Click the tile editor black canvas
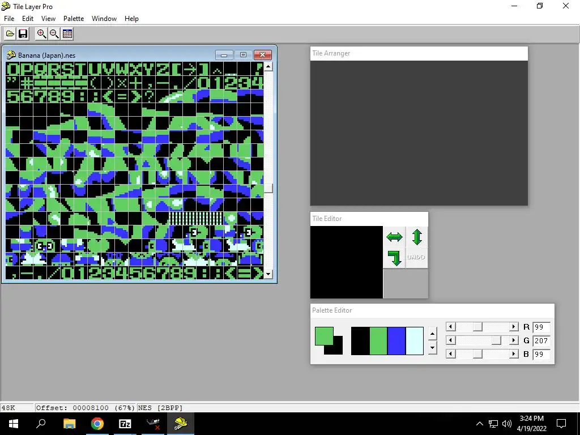This screenshot has height=435, width=580. pos(347,262)
